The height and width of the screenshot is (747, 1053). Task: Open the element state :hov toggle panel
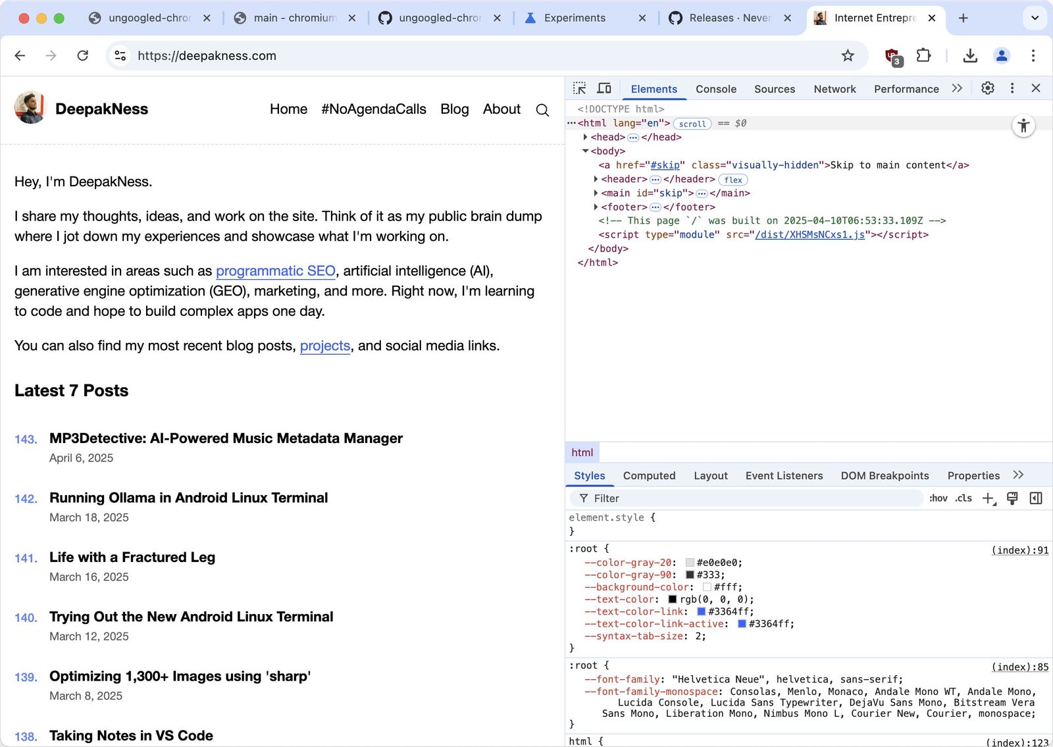[x=937, y=498]
